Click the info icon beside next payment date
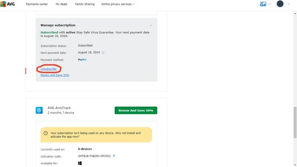 [x=103, y=53]
